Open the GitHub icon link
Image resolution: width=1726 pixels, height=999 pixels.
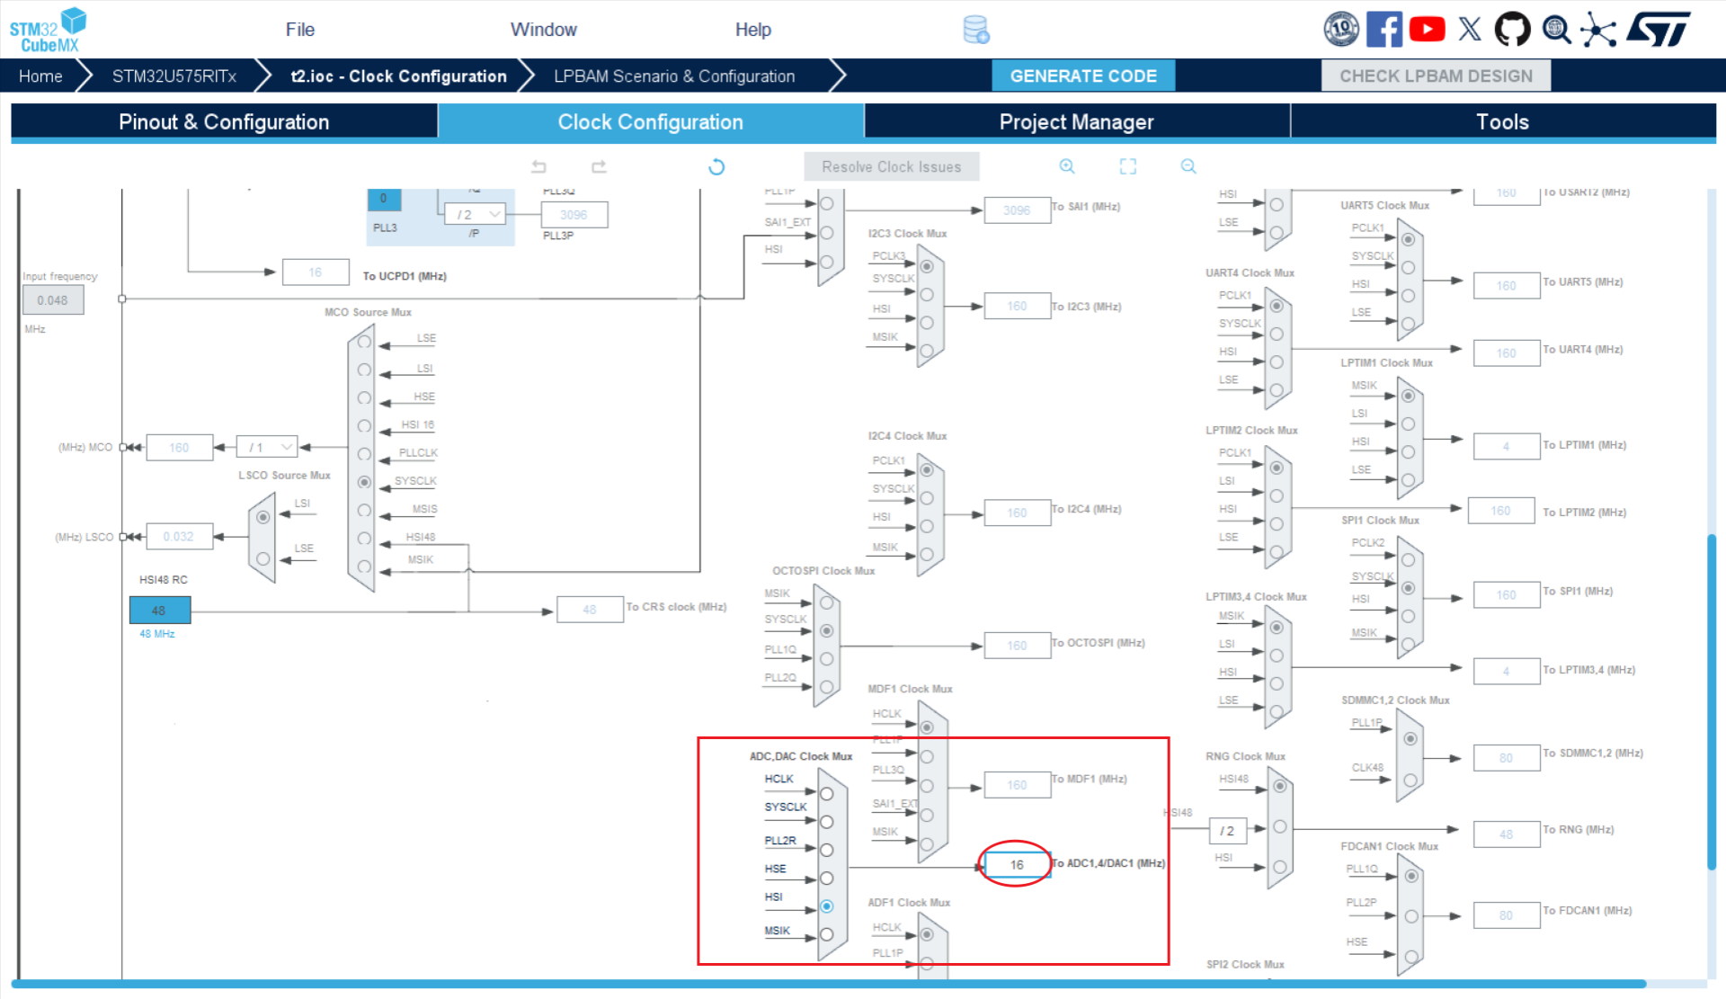(1512, 29)
